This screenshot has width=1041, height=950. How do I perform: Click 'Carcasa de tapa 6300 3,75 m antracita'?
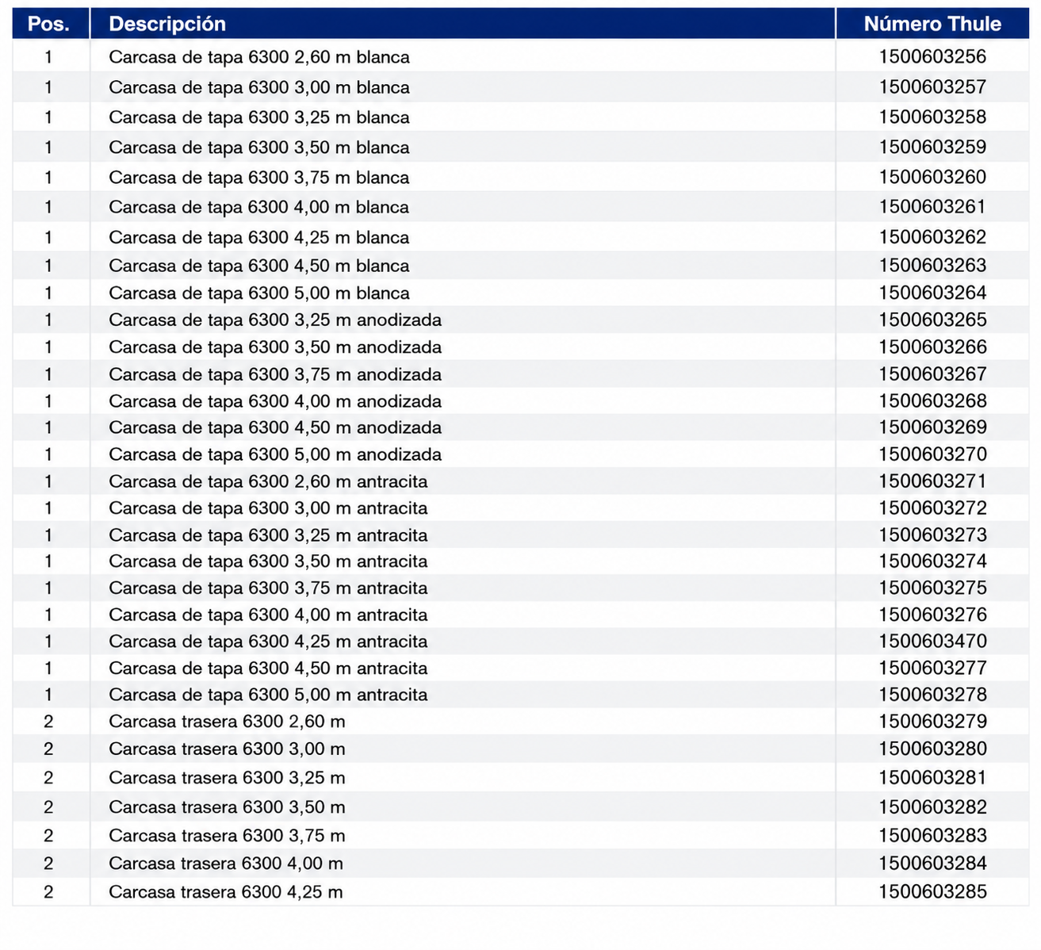[268, 588]
